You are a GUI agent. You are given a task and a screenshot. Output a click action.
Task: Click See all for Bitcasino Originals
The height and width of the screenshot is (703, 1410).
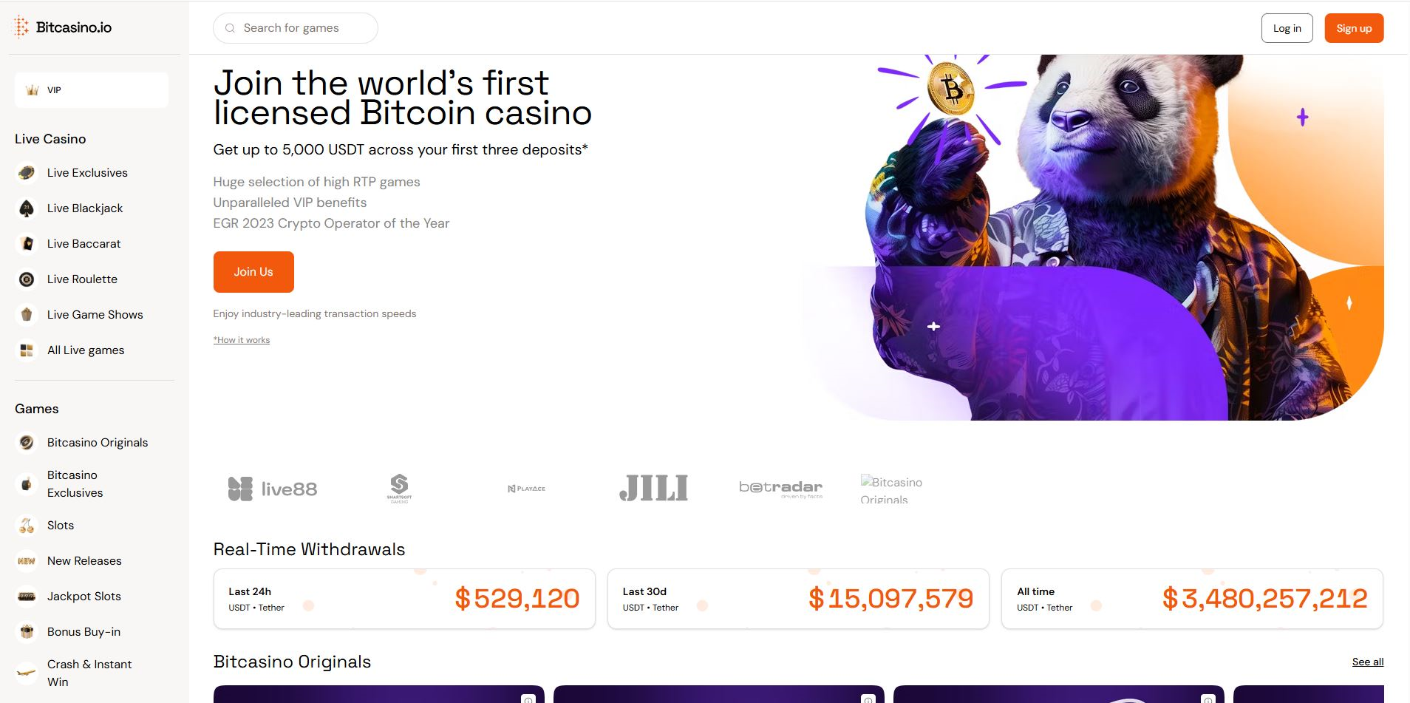click(1368, 662)
